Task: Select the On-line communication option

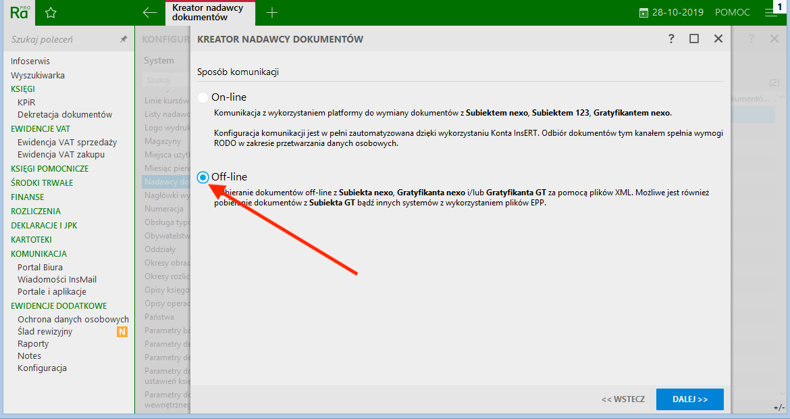Action: (203, 97)
